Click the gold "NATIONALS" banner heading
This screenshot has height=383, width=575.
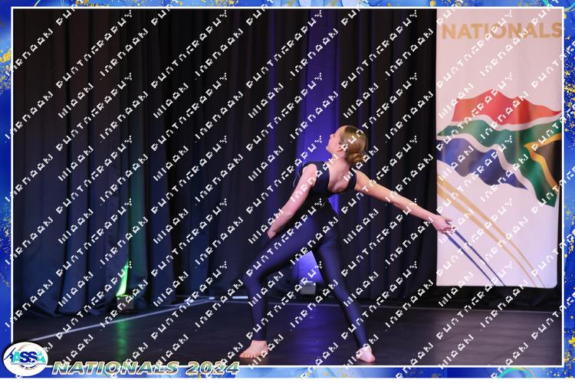coord(501,31)
